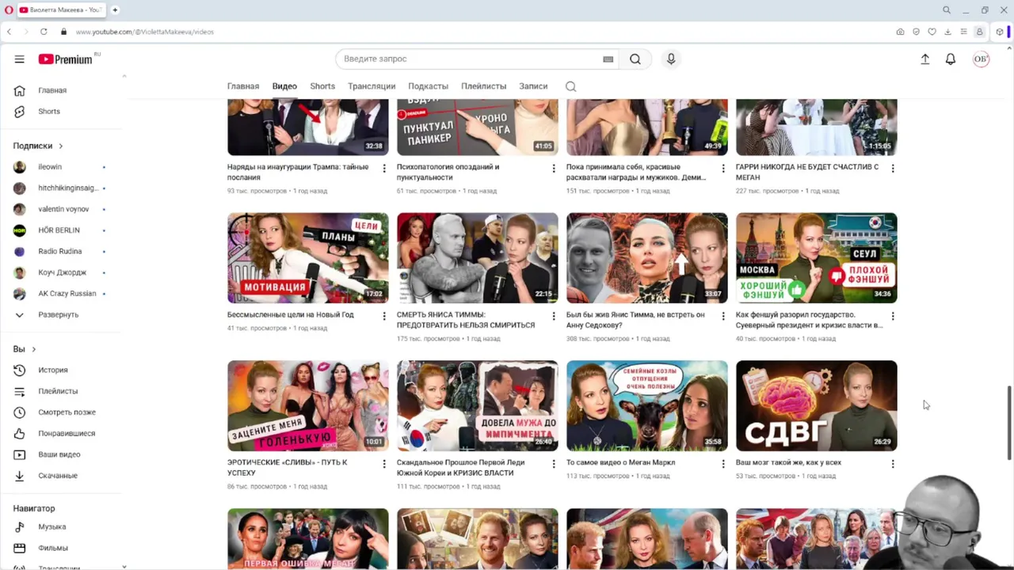Open the on-screen keyboard icon in search
The width and height of the screenshot is (1014, 570).
tap(608, 59)
